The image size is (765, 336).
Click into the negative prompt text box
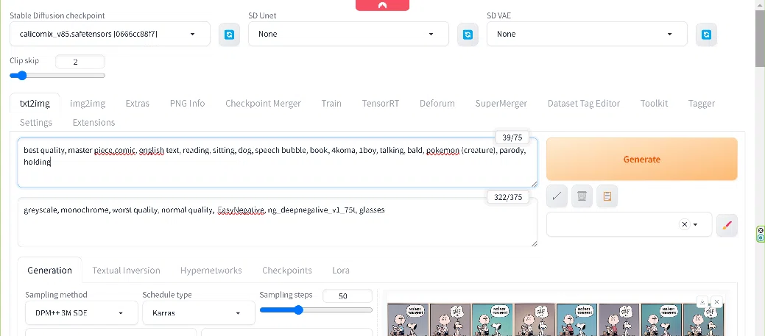(277, 222)
